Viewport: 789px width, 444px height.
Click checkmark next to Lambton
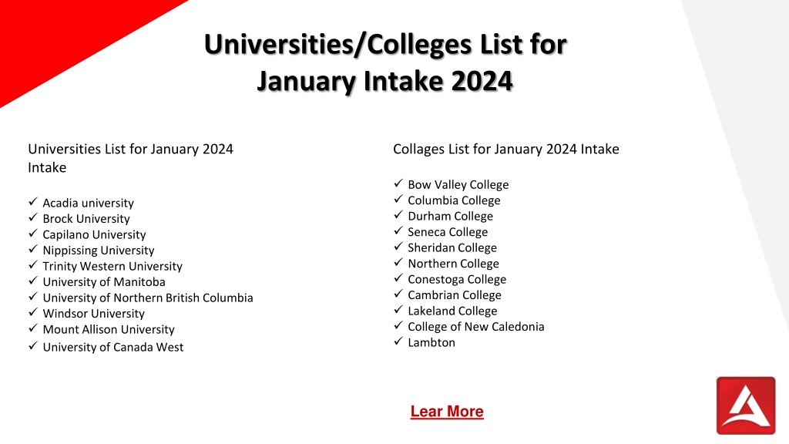(398, 341)
